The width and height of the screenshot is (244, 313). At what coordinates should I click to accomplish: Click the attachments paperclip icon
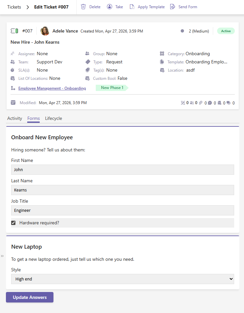pyautogui.click(x=201, y=103)
